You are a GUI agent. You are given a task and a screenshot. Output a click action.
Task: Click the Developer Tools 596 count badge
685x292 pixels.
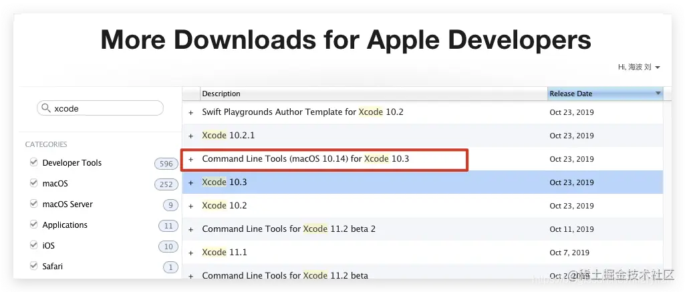[166, 164]
